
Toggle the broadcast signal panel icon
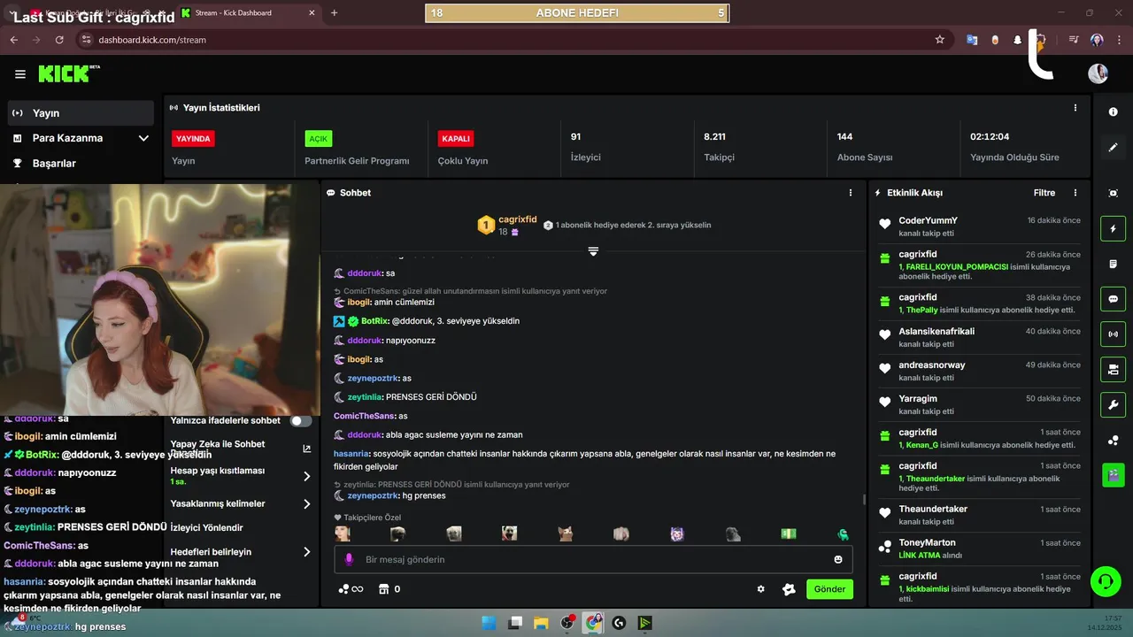tap(1113, 334)
